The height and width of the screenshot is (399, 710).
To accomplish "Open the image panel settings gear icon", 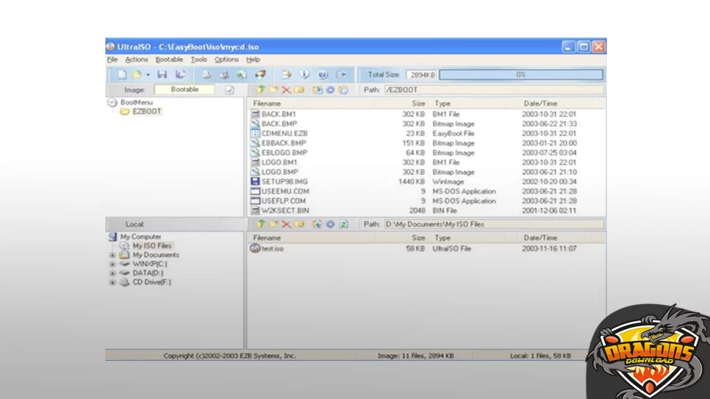I will tap(330, 90).
